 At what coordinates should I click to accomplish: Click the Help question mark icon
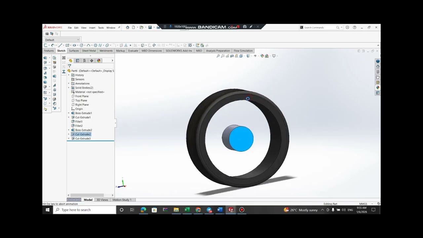click(355, 27)
